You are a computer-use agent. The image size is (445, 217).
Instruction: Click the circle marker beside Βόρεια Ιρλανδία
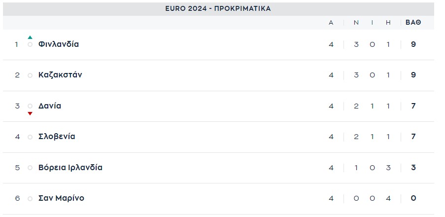(x=30, y=168)
